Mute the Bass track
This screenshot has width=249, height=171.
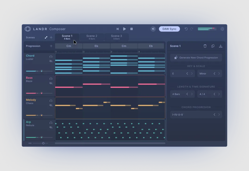click(x=51, y=83)
